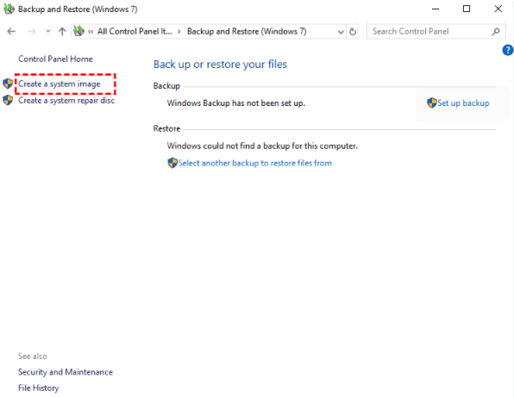The width and height of the screenshot is (514, 397).
Task: Click the search magnifier icon
Action: pos(496,31)
